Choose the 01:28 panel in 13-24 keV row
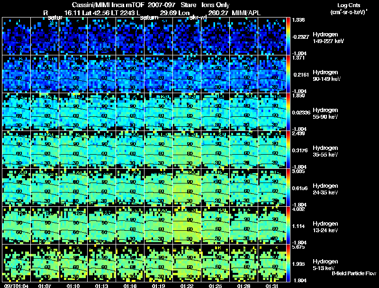The image size is (379, 288). [x=244, y=225]
